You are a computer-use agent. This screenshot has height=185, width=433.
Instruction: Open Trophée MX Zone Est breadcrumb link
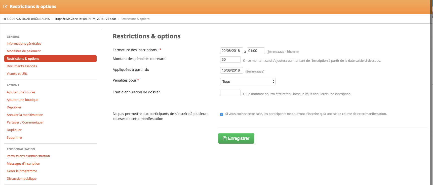coord(85,19)
